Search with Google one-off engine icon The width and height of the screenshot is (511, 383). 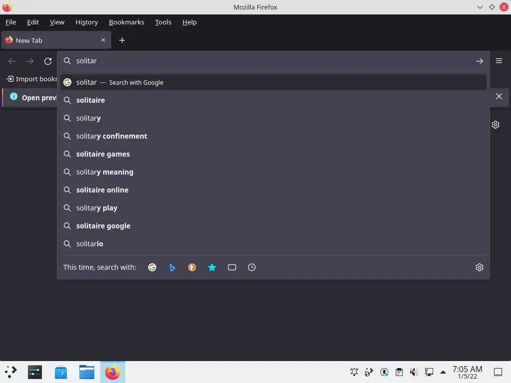click(x=152, y=267)
